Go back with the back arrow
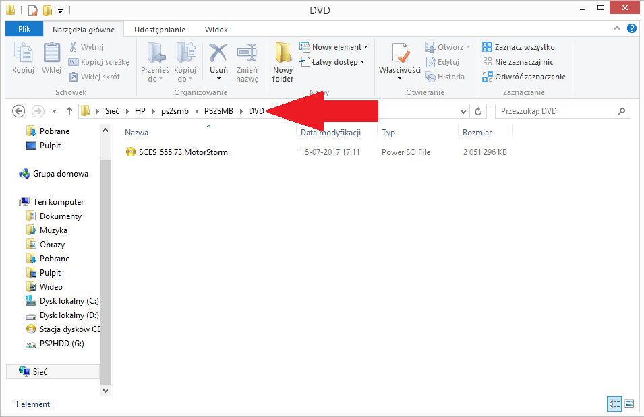644x417 pixels. tap(18, 111)
